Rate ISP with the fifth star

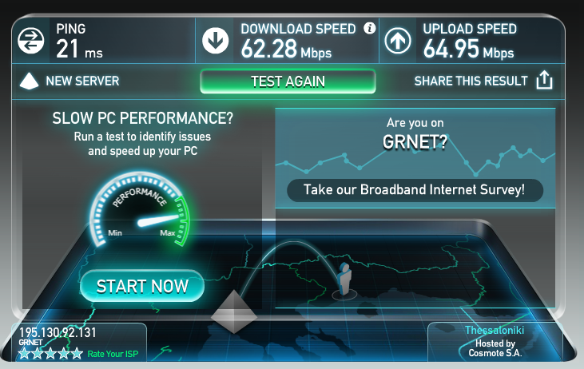pos(77,353)
